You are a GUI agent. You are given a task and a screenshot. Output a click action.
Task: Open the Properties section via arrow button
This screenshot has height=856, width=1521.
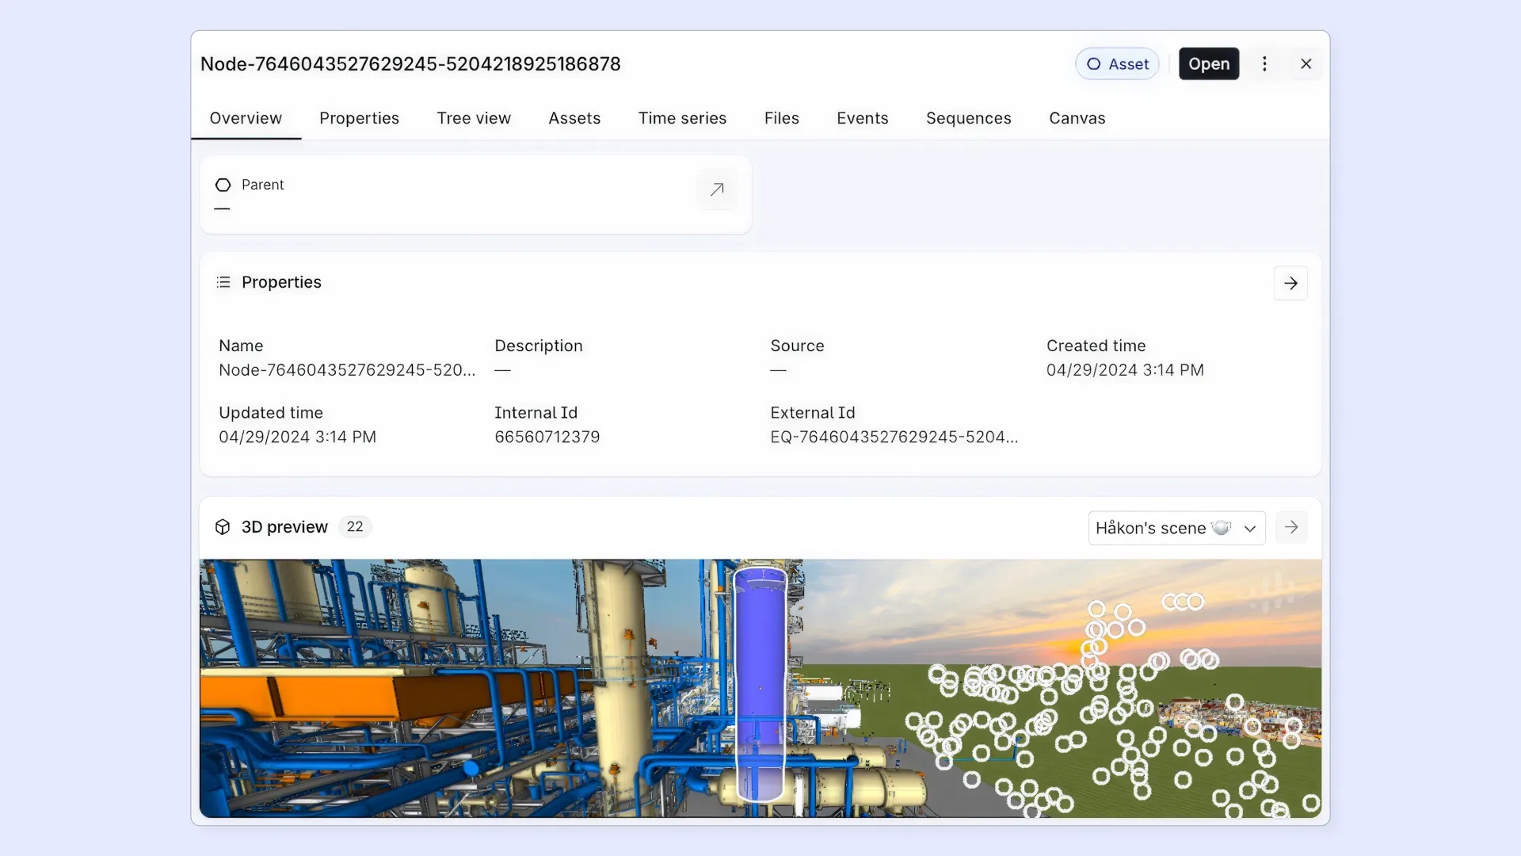1290,283
